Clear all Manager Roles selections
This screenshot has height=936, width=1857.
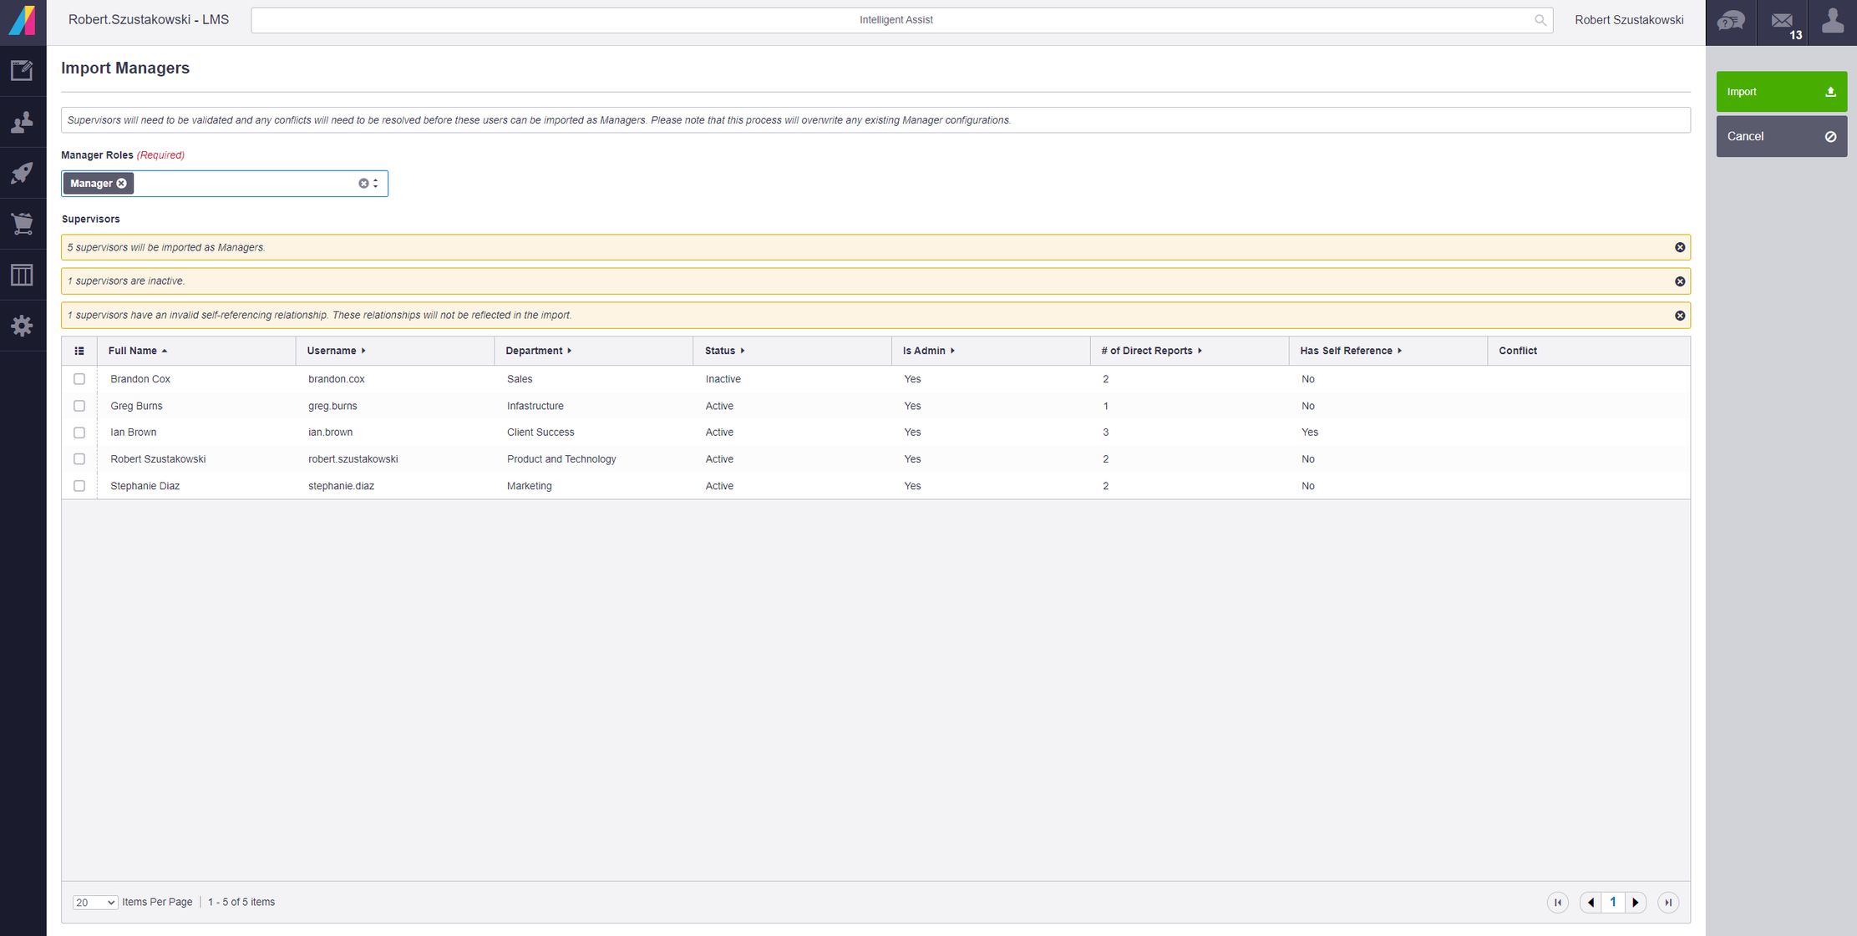coord(363,184)
